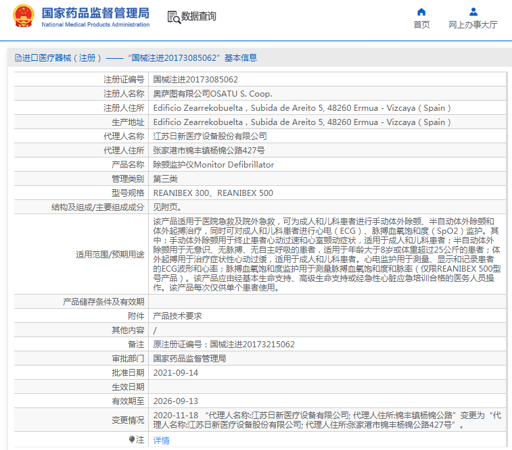
Task: Click the 首页 house icon
Action: pyautogui.click(x=421, y=11)
